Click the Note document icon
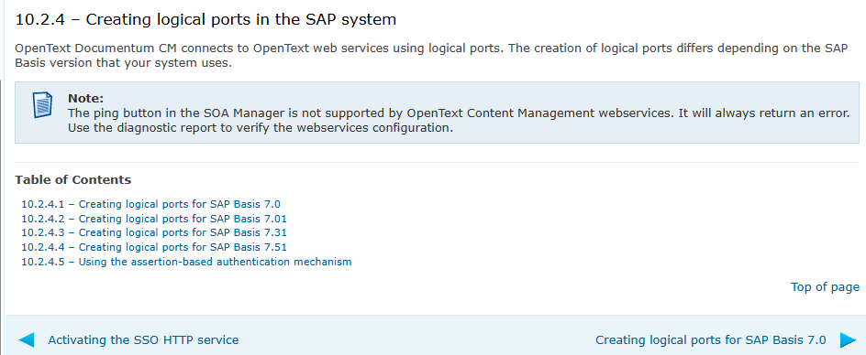 43,105
